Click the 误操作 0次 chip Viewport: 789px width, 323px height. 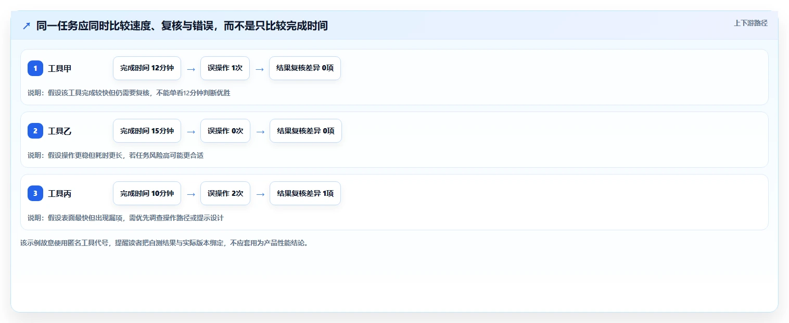(225, 131)
